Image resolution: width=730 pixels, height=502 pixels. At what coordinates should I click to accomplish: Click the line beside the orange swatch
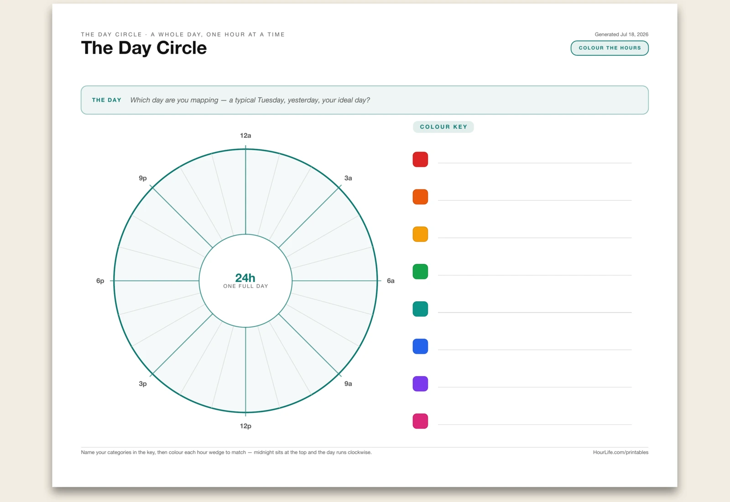pyautogui.click(x=535, y=200)
